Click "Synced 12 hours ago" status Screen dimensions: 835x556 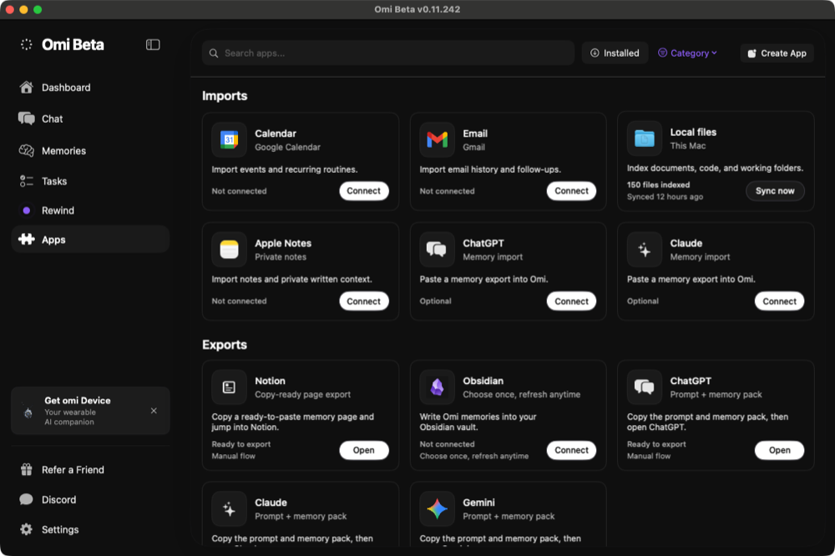(x=665, y=196)
